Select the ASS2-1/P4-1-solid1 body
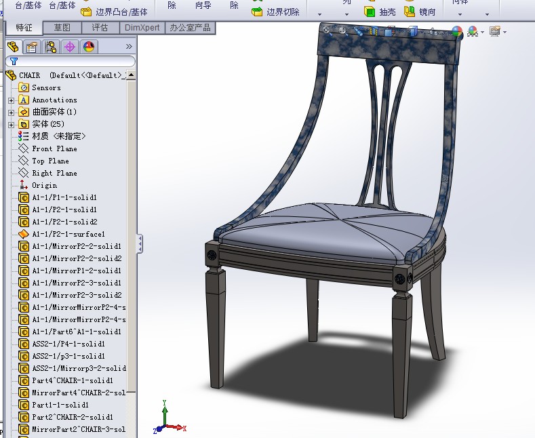The width and height of the screenshot is (535, 438). click(68, 344)
